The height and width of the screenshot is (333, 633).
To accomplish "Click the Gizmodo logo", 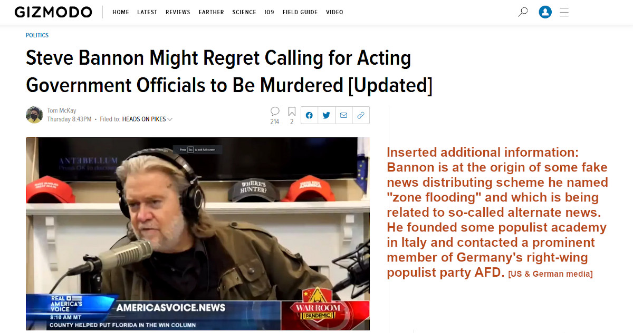I will click(53, 12).
